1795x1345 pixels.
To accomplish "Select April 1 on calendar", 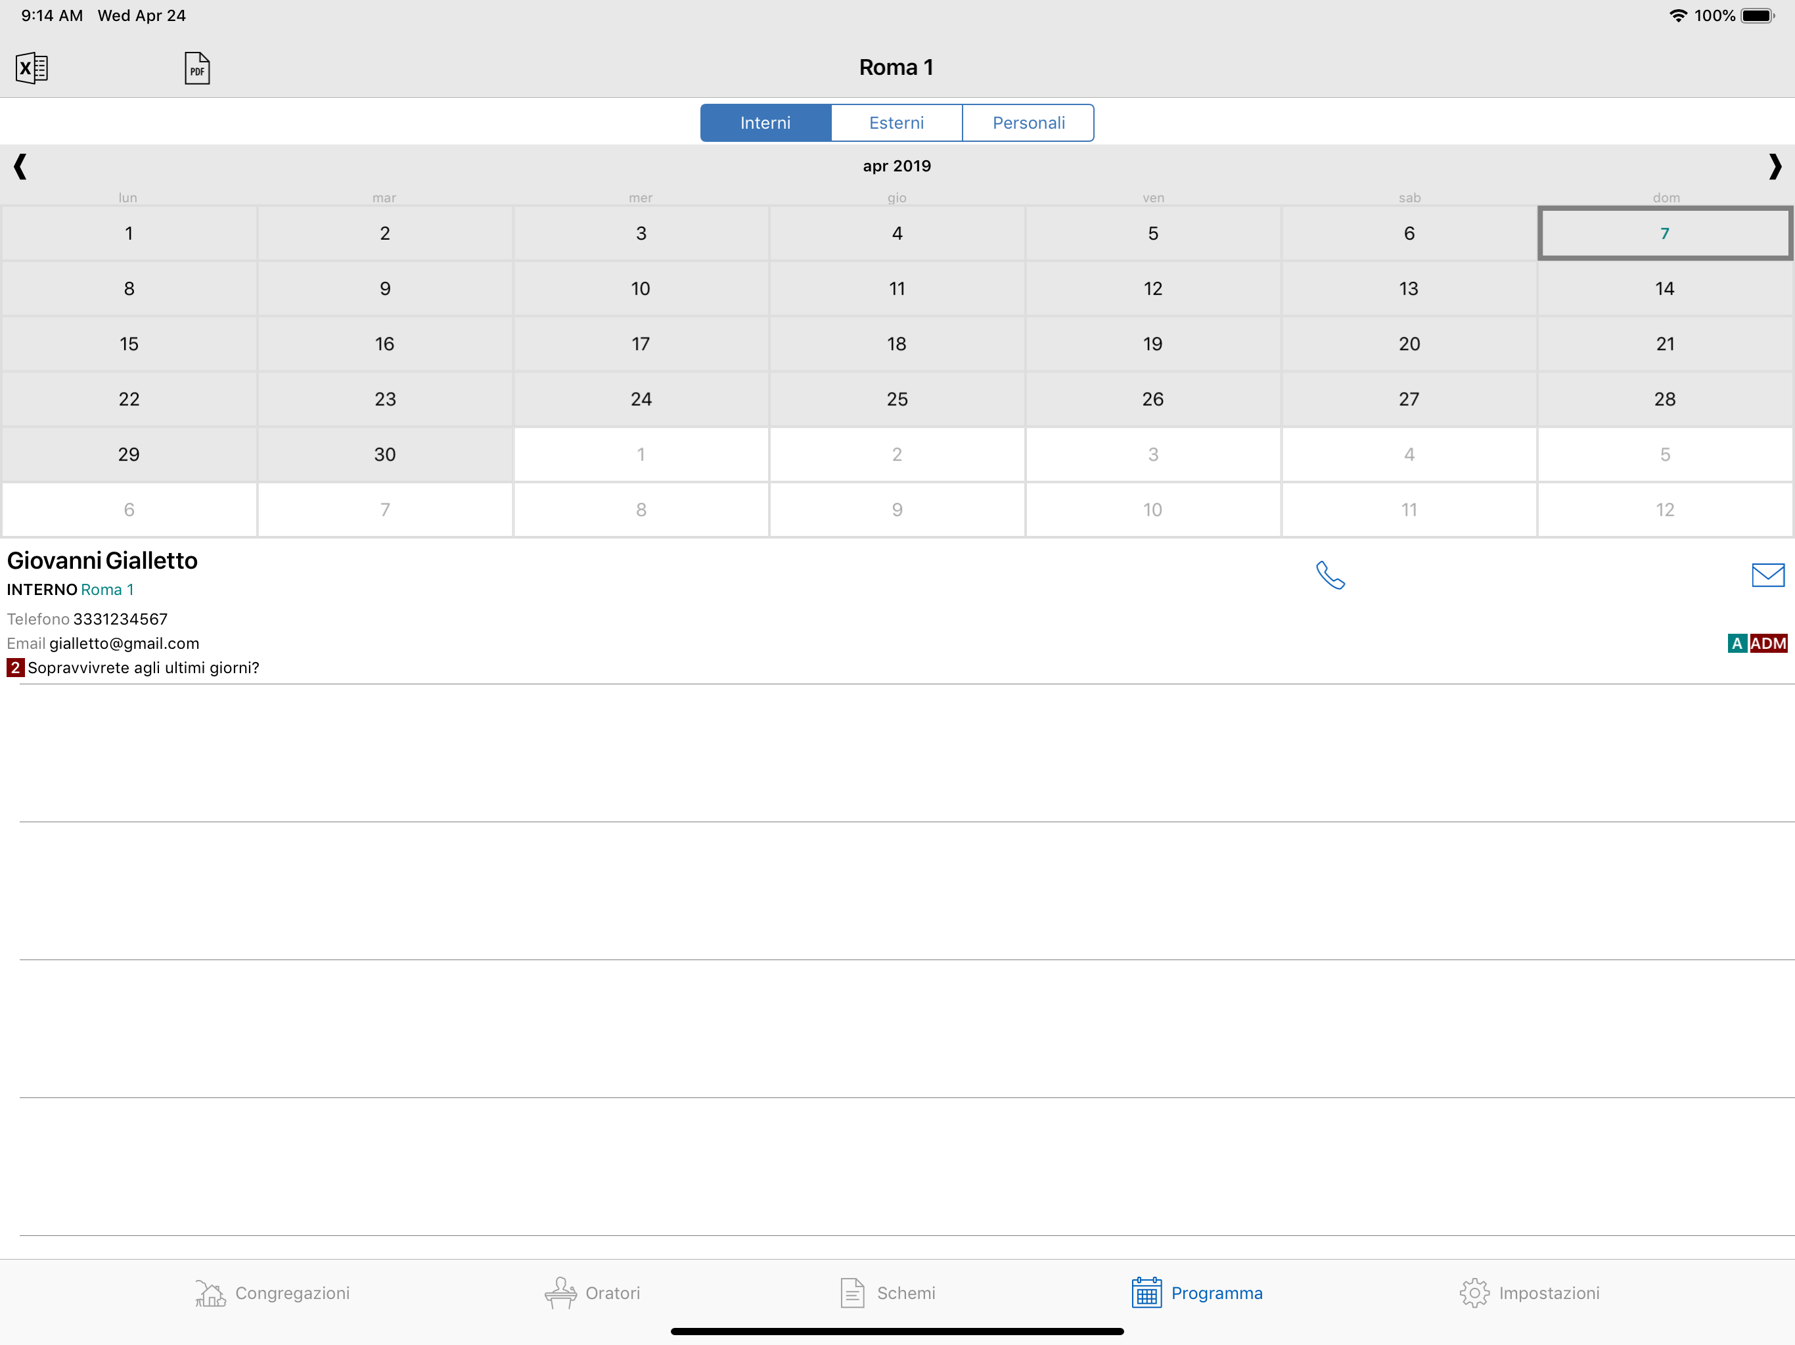I will pyautogui.click(x=129, y=234).
